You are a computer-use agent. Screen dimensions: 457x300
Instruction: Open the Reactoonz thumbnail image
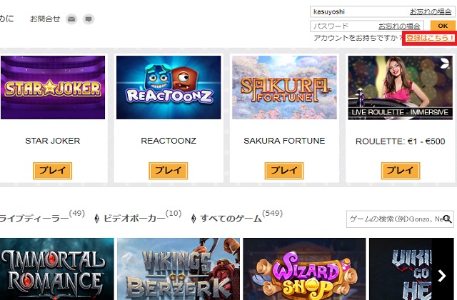(169, 87)
